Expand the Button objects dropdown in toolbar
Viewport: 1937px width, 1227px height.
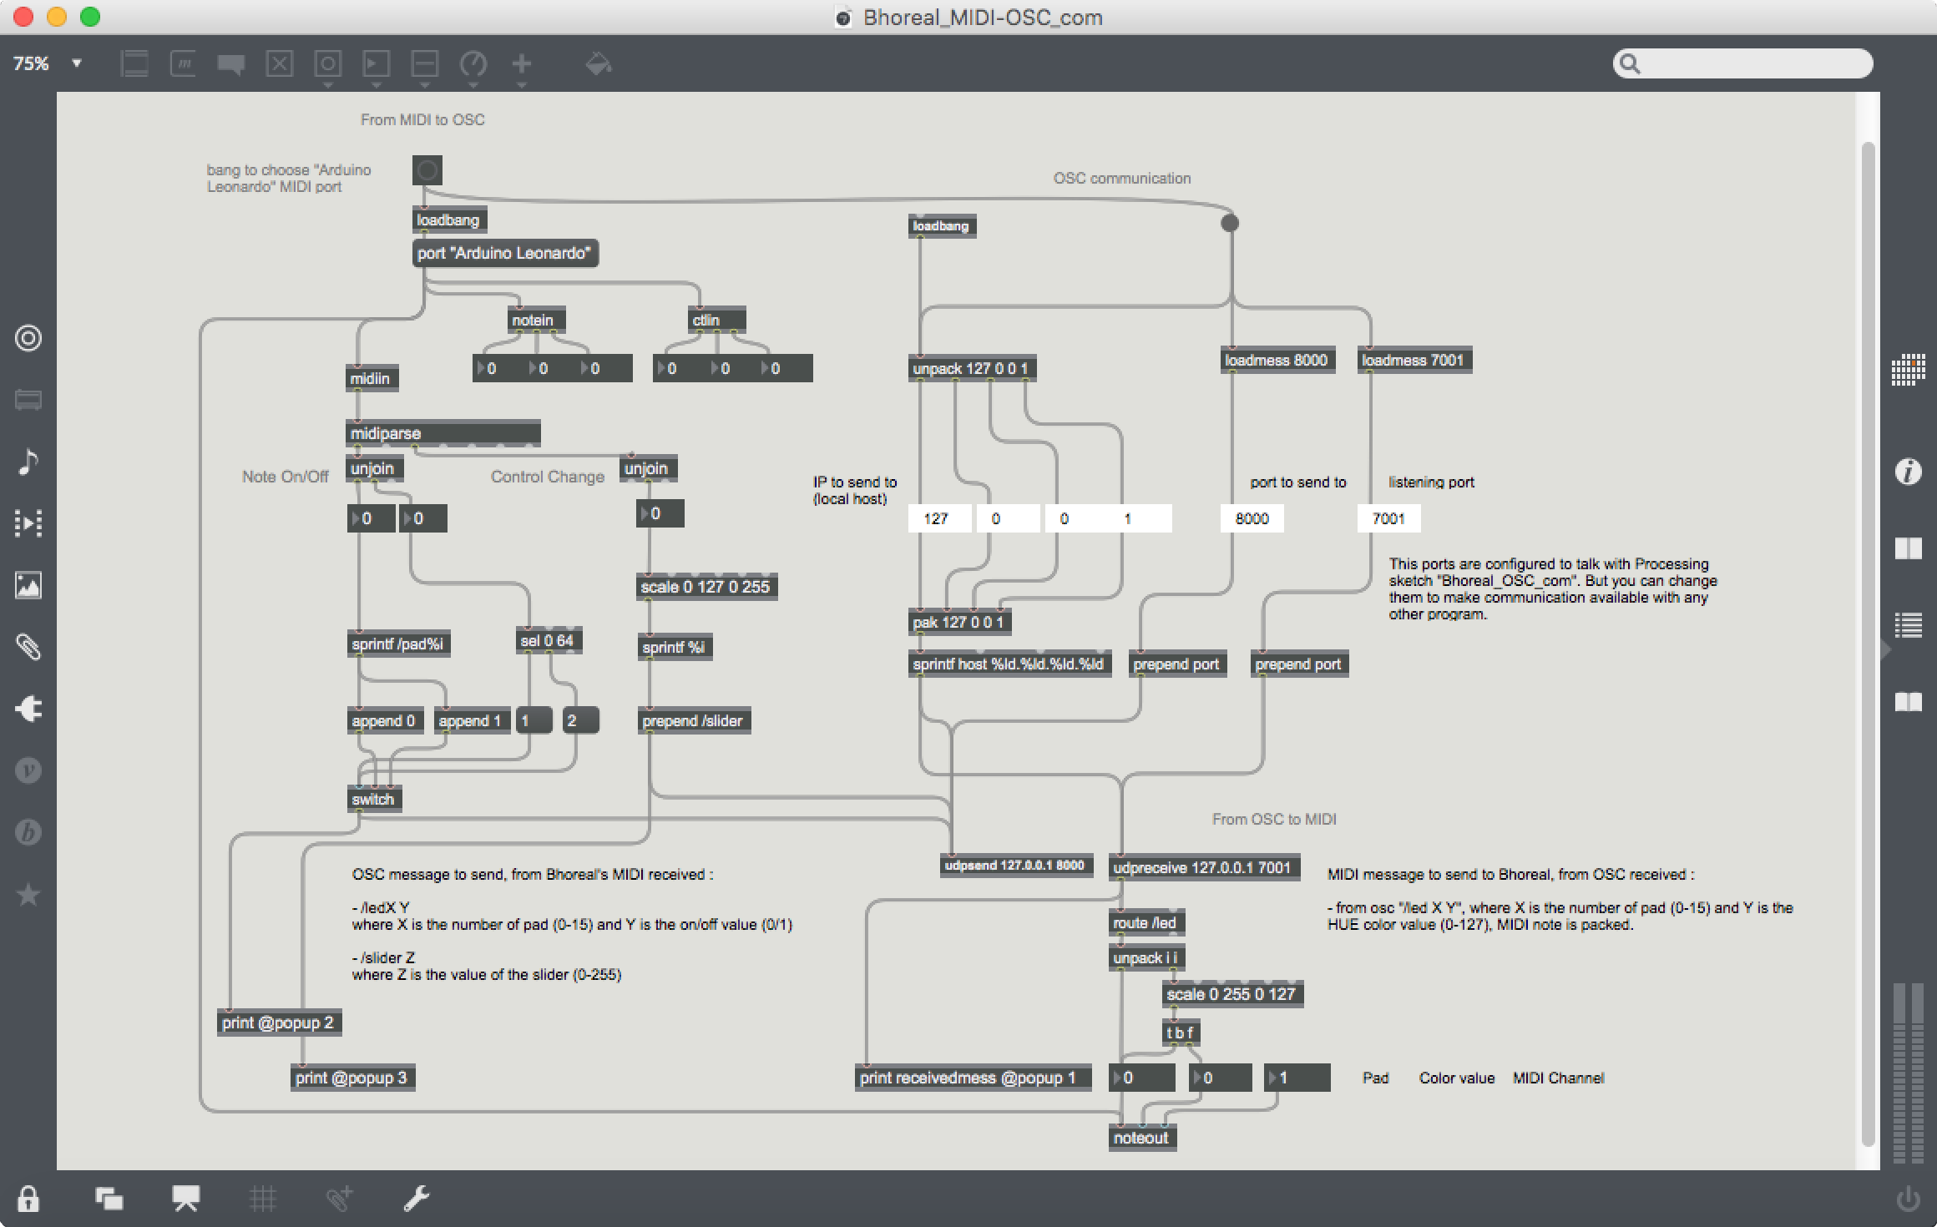[x=328, y=84]
